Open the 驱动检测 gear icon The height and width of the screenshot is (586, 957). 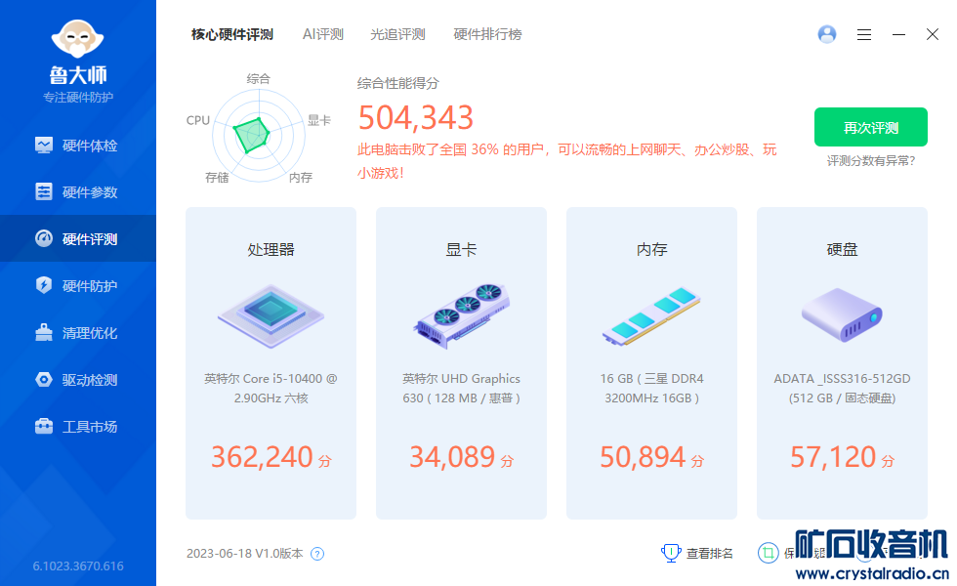point(44,379)
